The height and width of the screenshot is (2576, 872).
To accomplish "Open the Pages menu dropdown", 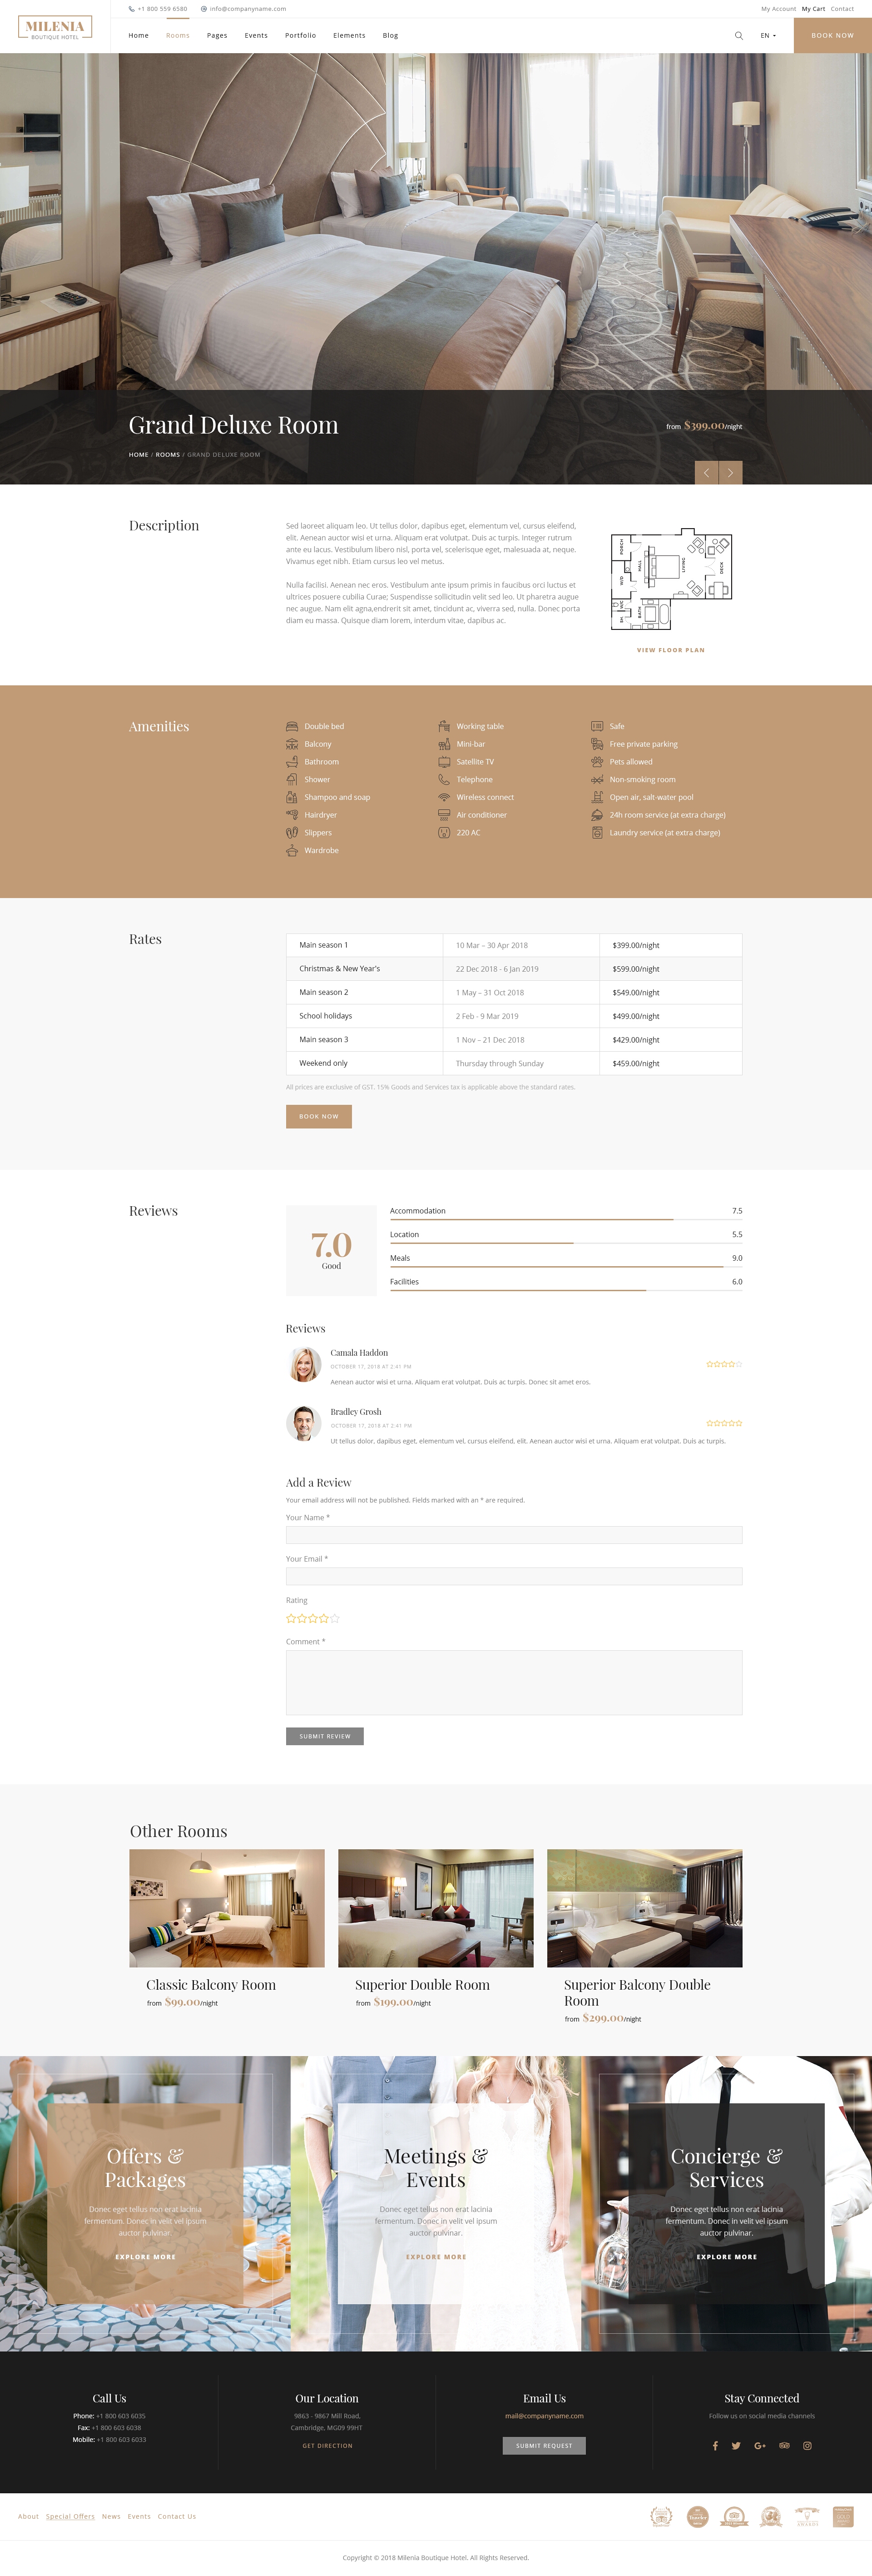I will tap(217, 35).
